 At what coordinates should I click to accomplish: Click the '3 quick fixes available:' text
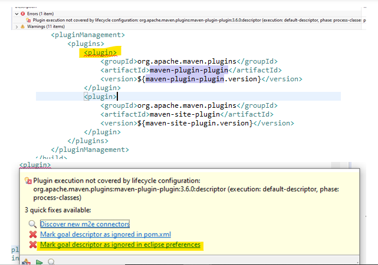click(x=58, y=210)
